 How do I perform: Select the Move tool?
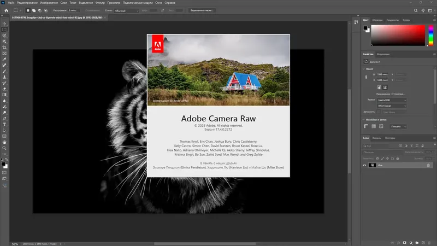coord(4,24)
